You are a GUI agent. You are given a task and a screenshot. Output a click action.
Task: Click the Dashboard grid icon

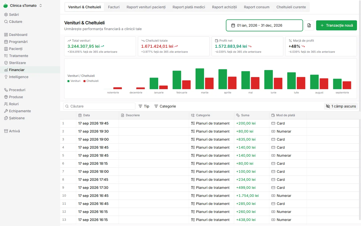tap(6, 35)
